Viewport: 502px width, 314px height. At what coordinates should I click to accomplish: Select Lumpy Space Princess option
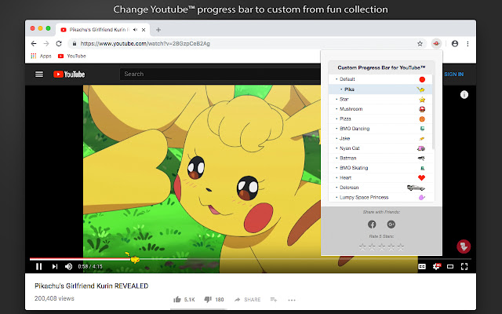click(x=380, y=197)
